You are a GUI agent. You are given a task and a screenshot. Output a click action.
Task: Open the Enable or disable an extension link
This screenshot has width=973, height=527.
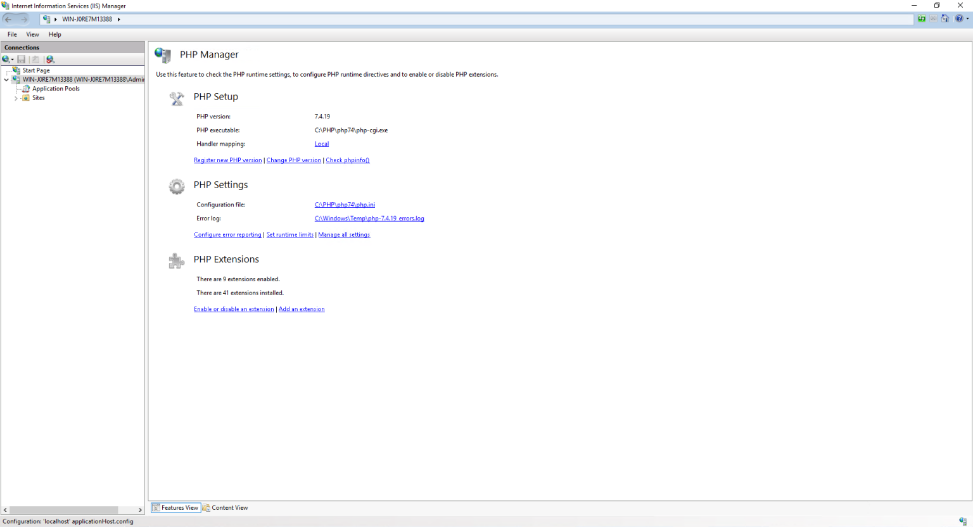[234, 308]
